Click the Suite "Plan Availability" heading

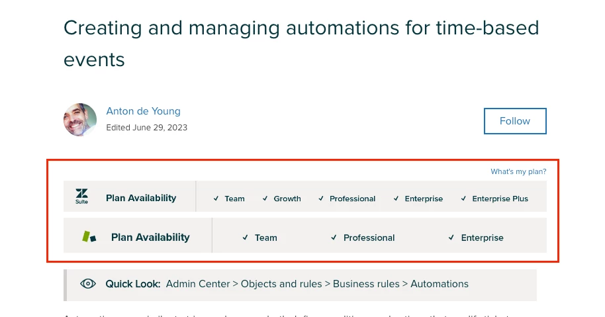[141, 198]
